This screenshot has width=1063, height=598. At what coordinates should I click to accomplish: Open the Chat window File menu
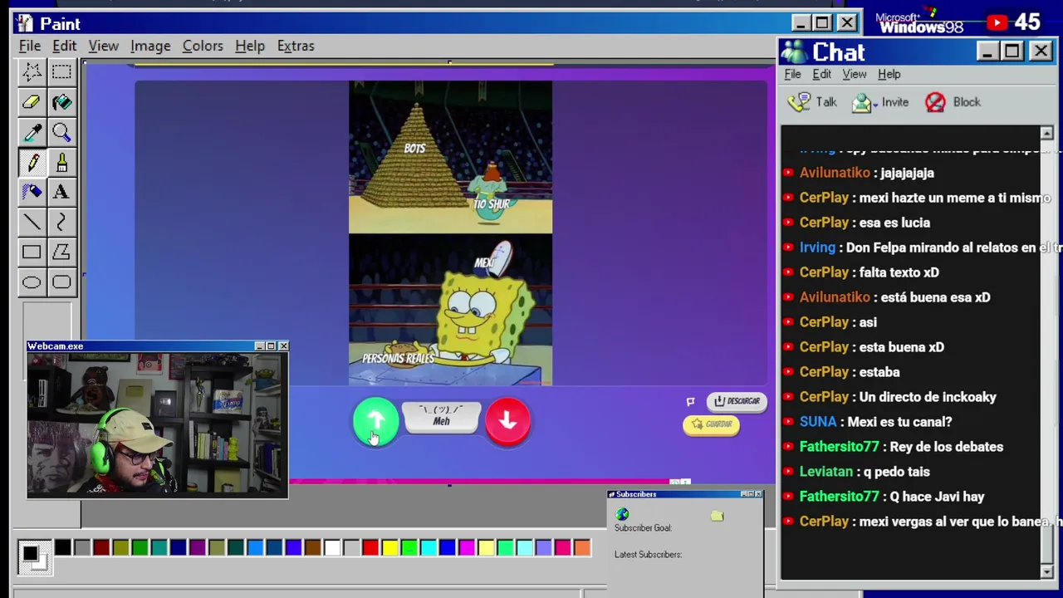(x=792, y=74)
